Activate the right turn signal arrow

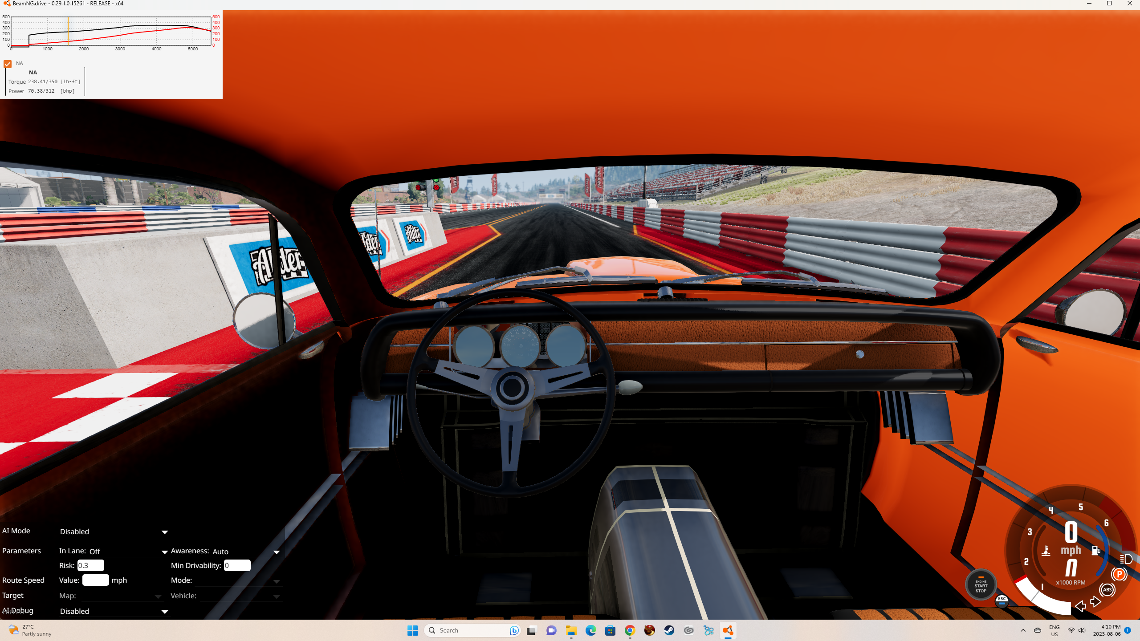click(1095, 602)
